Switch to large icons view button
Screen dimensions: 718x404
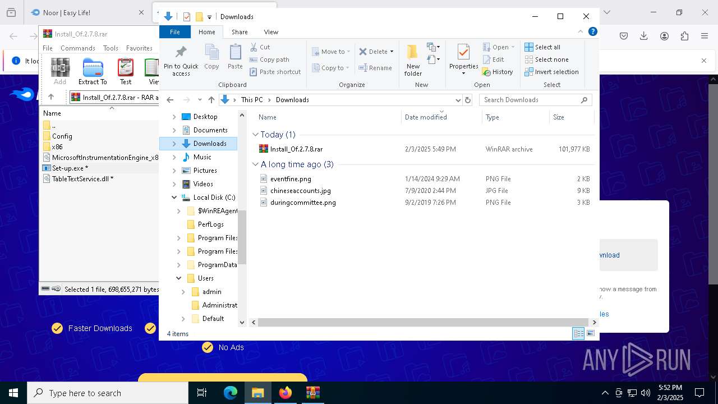coord(590,334)
